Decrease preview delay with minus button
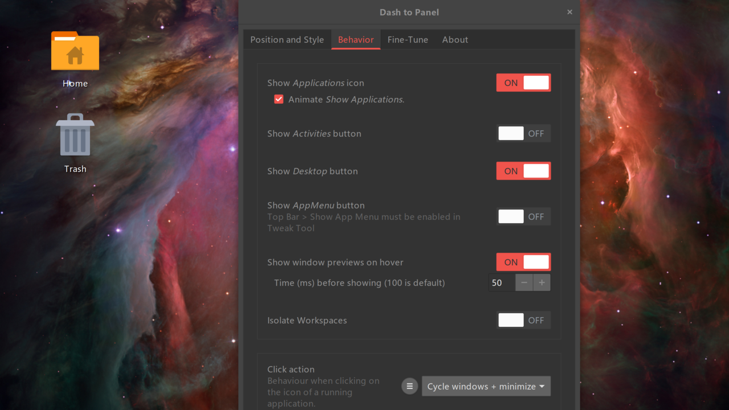729x410 pixels. coord(524,282)
